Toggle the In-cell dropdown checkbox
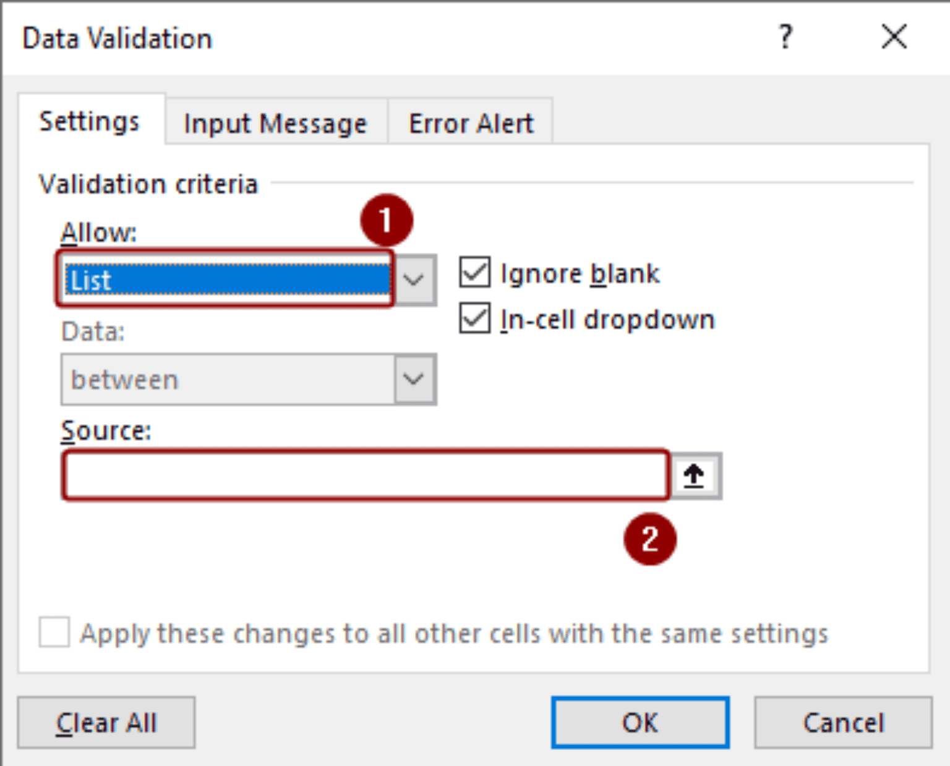The height and width of the screenshot is (766, 950). 475,318
